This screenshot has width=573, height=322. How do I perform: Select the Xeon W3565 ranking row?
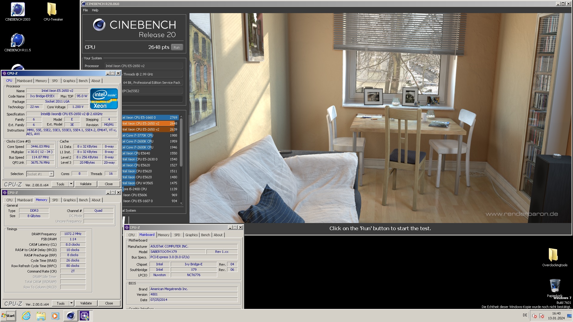pos(150,183)
